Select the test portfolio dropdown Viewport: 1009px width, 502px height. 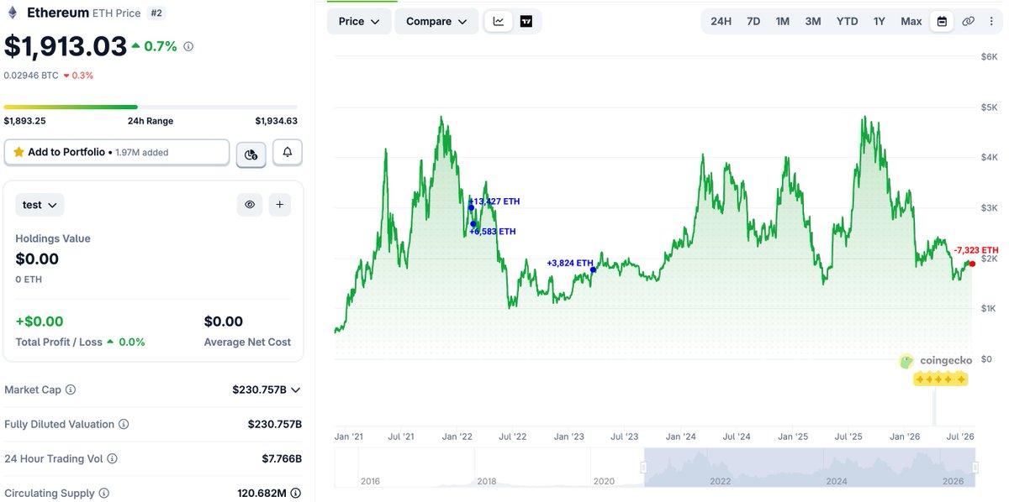[40, 205]
